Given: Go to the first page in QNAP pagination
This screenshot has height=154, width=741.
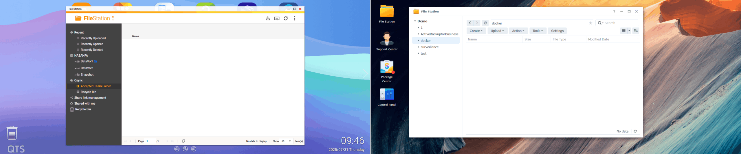Looking at the screenshot, I should pos(125,141).
